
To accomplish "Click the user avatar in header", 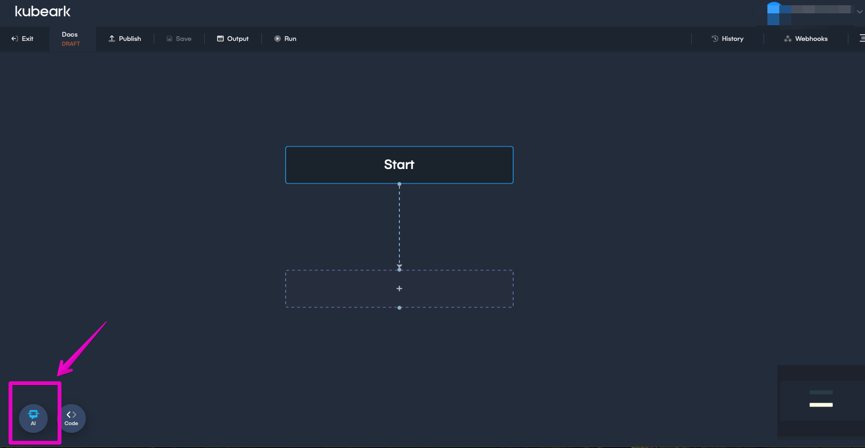I will 774,10.
